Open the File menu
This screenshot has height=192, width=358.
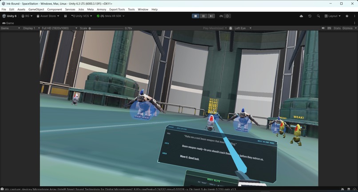click(4, 9)
